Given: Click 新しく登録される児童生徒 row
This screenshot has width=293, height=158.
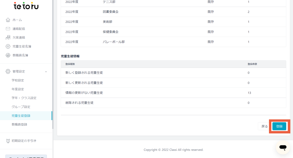Looking at the screenshot, I should click(173, 73).
